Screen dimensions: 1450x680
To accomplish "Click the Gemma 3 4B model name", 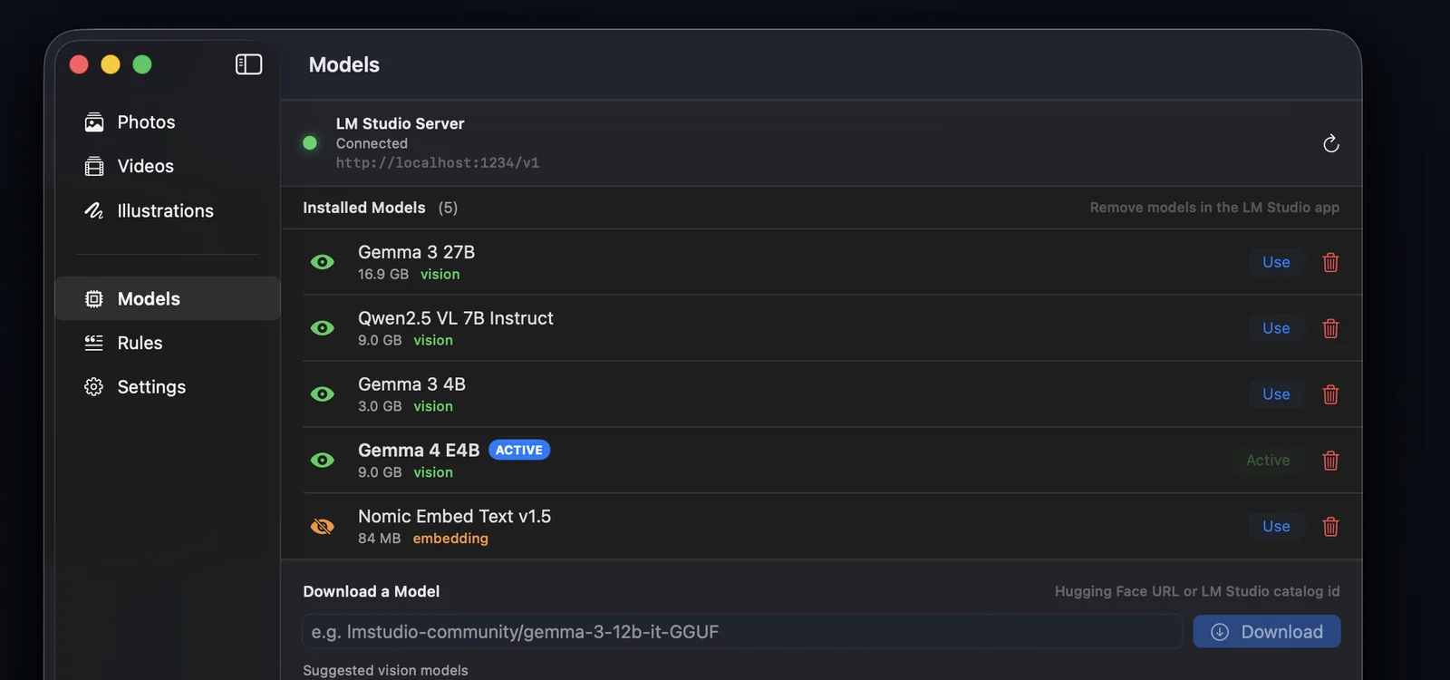I will click(x=411, y=384).
